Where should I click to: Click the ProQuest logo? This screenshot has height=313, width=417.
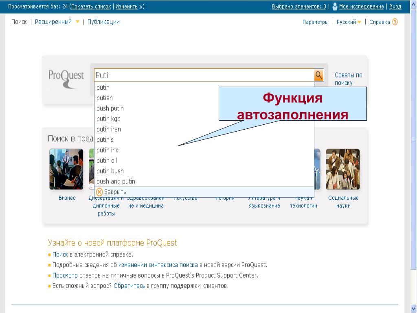click(66, 79)
